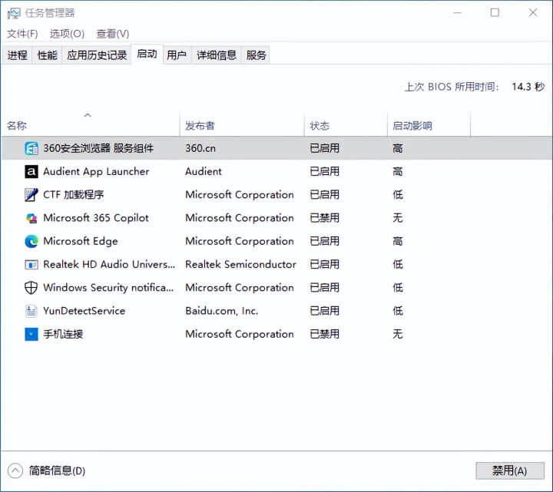Open the 文件(F) menu
The height and width of the screenshot is (492, 553).
pyautogui.click(x=22, y=34)
